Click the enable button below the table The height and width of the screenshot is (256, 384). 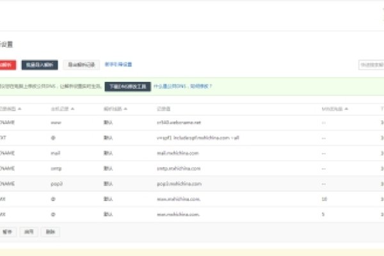pos(29,232)
